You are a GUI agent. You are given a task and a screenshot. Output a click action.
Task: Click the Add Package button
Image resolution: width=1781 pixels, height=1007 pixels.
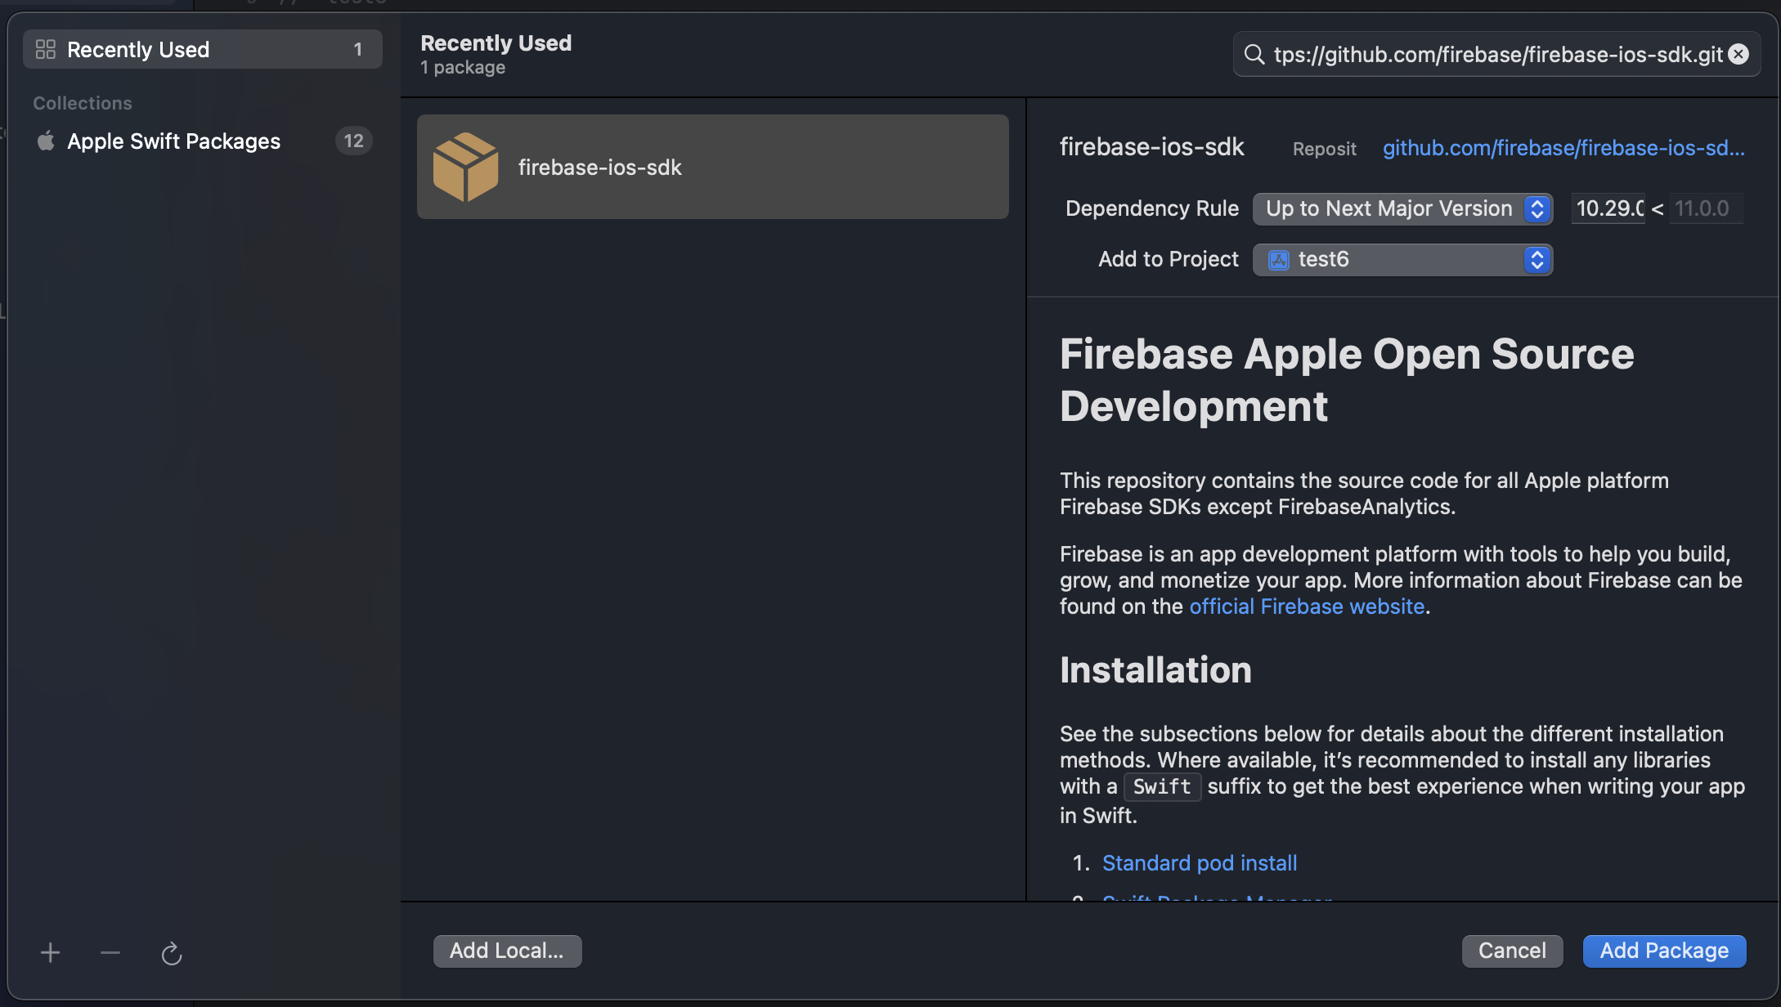tap(1664, 951)
